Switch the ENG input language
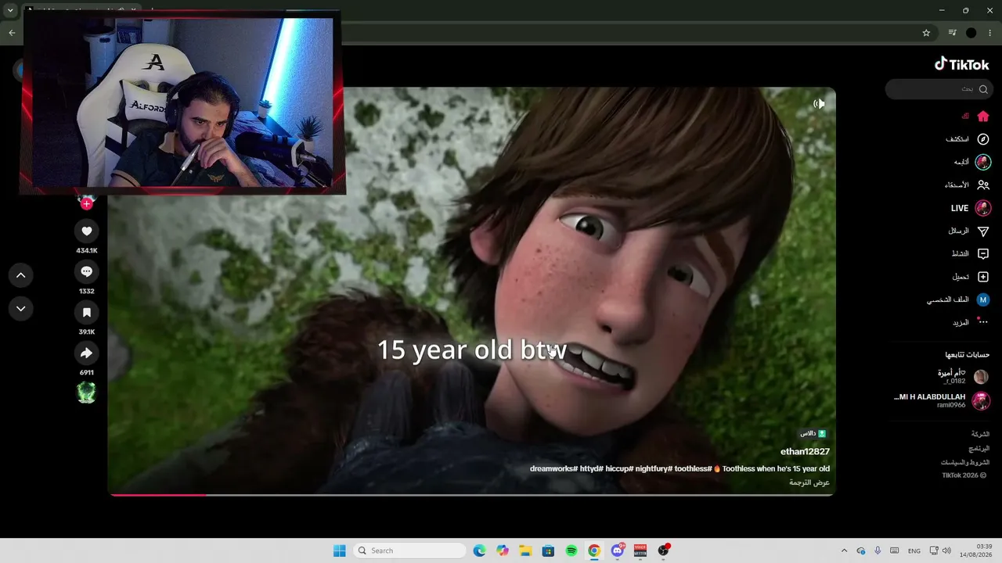The image size is (1002, 563). [914, 550]
